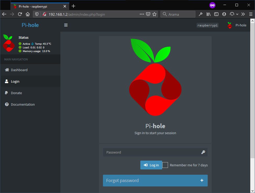Screen dimensions: 255x193
Task: Open the page actions three-dots menu
Action: point(142,14)
